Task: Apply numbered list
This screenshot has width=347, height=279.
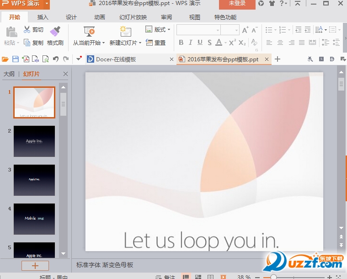Action: 283,30
